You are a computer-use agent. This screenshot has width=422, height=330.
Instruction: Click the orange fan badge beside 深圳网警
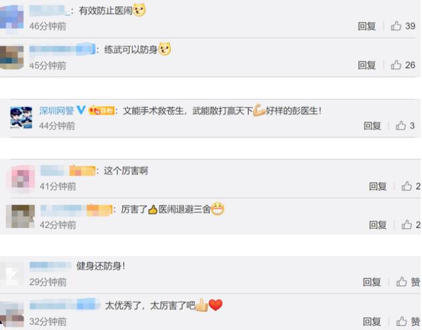(x=101, y=110)
